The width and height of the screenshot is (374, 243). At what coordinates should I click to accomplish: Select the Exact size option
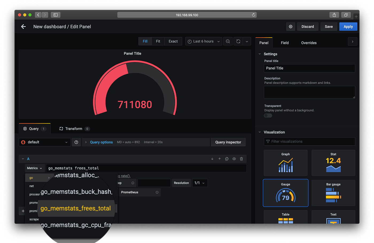[173, 41]
